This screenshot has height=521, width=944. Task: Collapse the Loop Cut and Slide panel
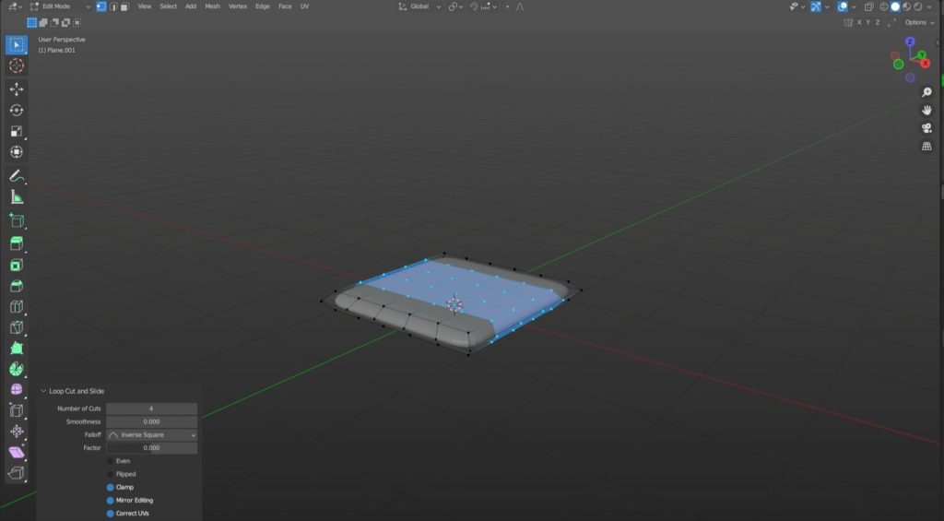tap(43, 391)
